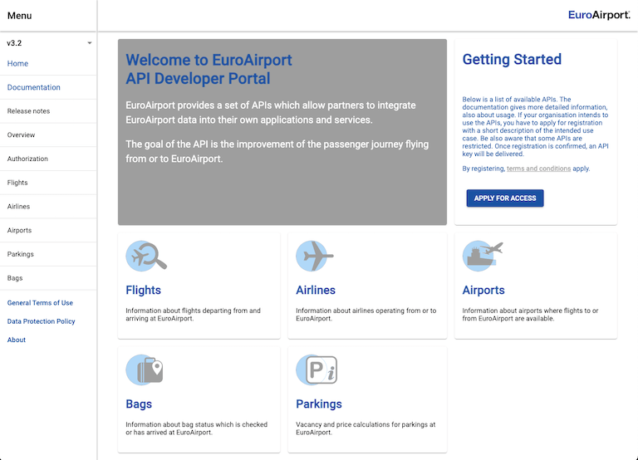Open the About link in sidebar
The image size is (638, 460).
click(17, 340)
